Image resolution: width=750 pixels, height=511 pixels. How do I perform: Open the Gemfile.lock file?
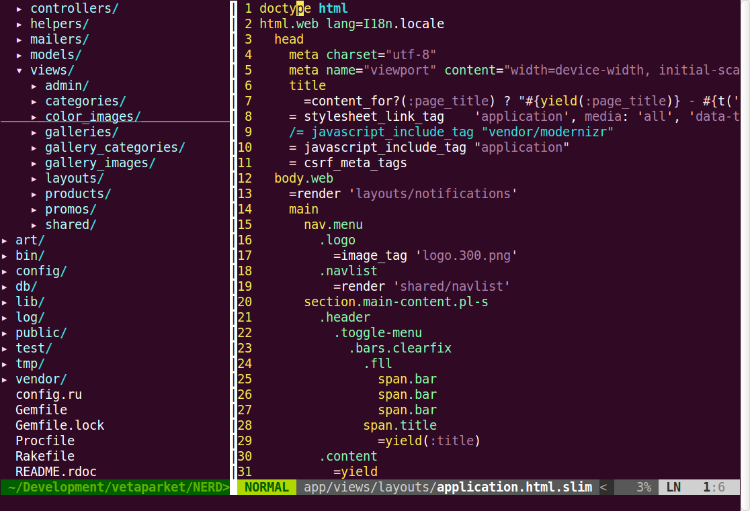click(59, 425)
